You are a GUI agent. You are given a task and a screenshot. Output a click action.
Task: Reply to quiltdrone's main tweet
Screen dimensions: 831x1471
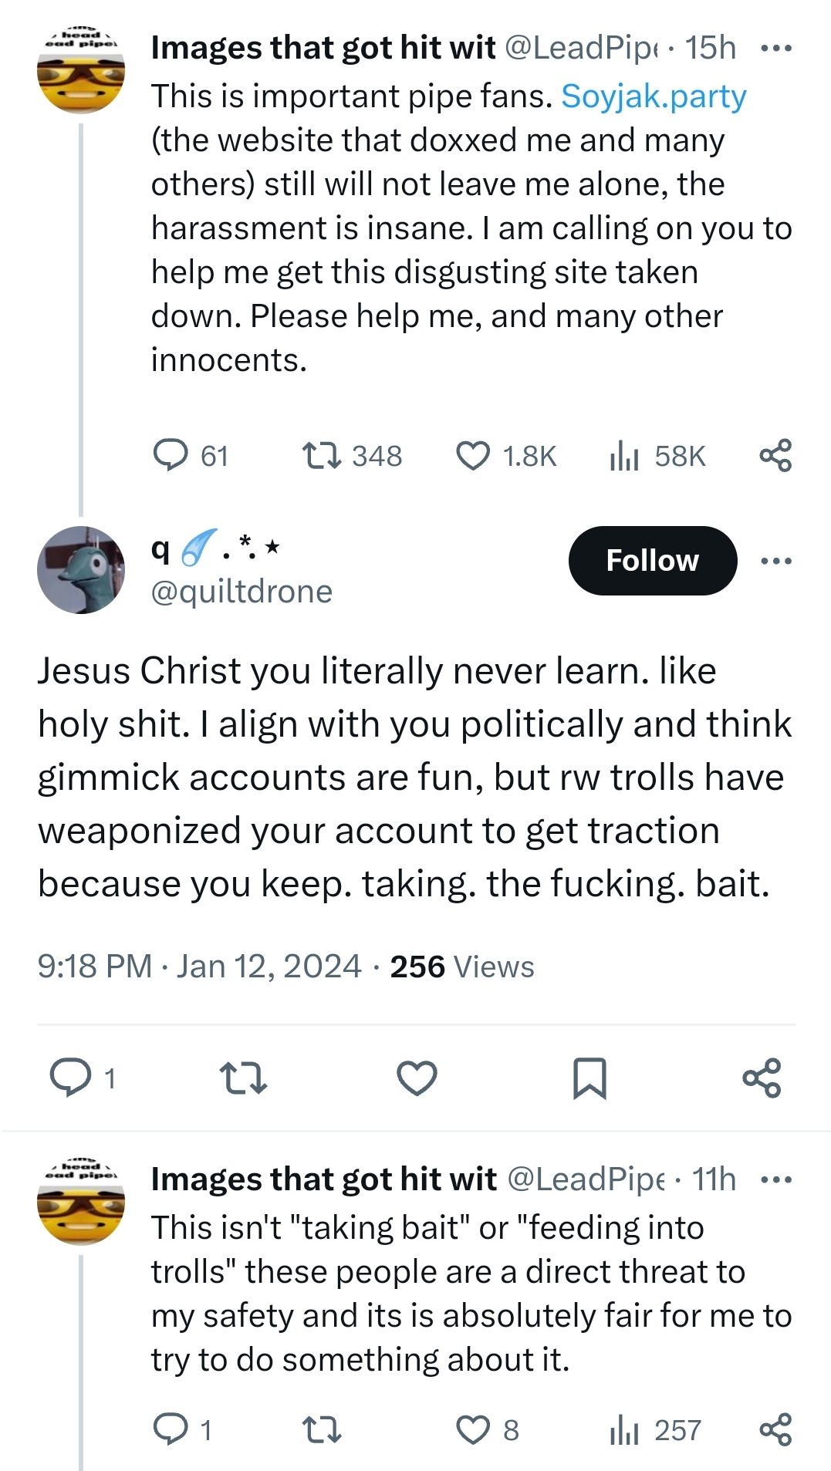(70, 1078)
